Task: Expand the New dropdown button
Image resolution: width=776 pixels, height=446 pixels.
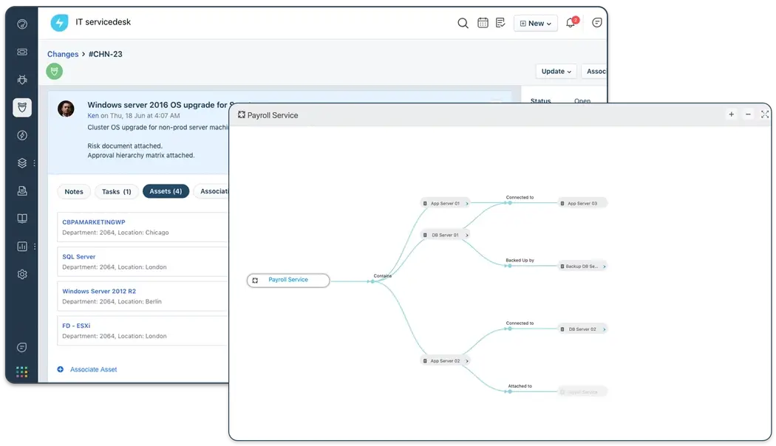Action: click(x=536, y=24)
